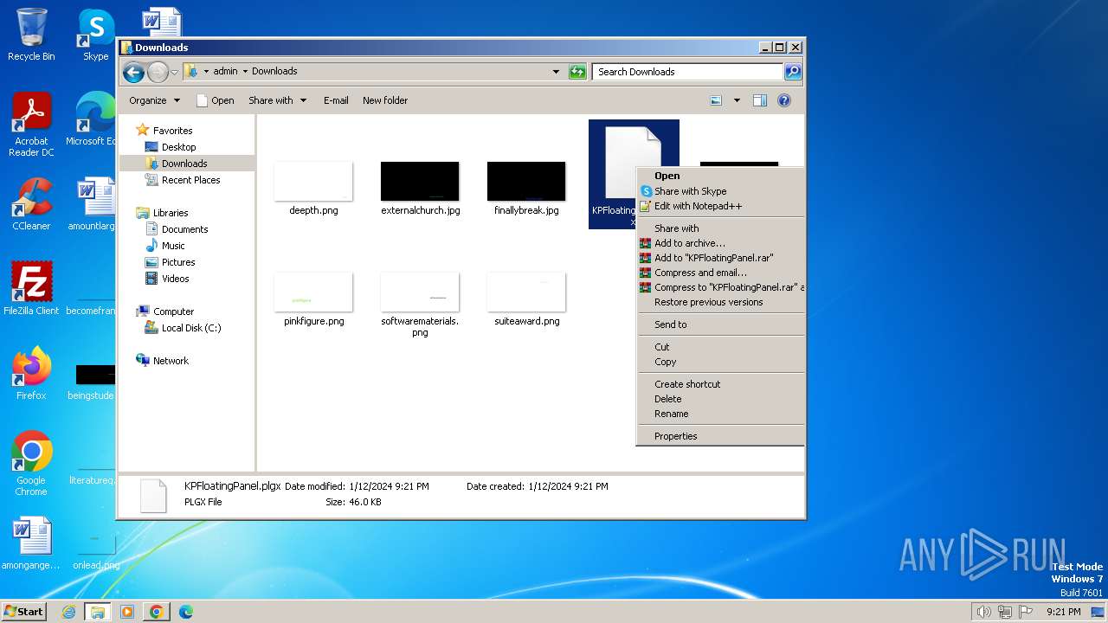Viewport: 1108px width, 623px height.
Task: Open Acrobat Reader DC shortcut
Action: point(31,125)
